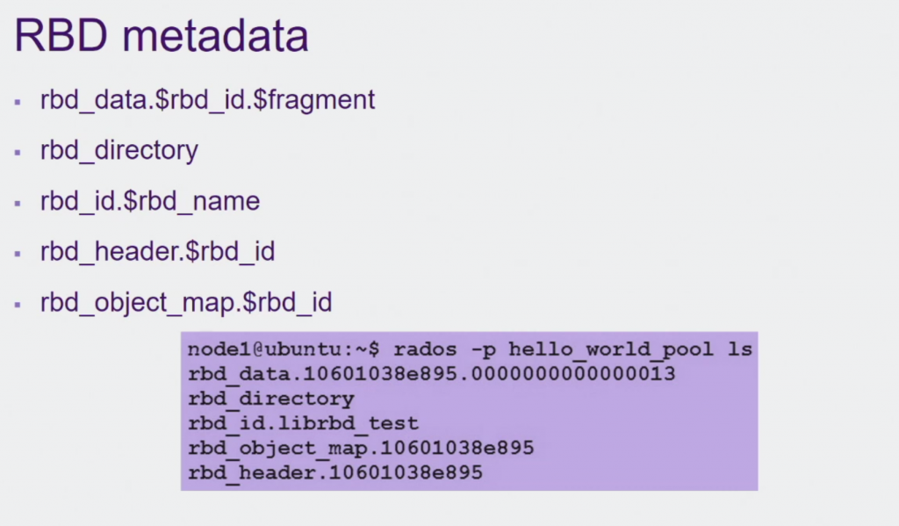Click the bullet marker beside rbd_header.$rbd_id

pyautogui.click(x=18, y=254)
